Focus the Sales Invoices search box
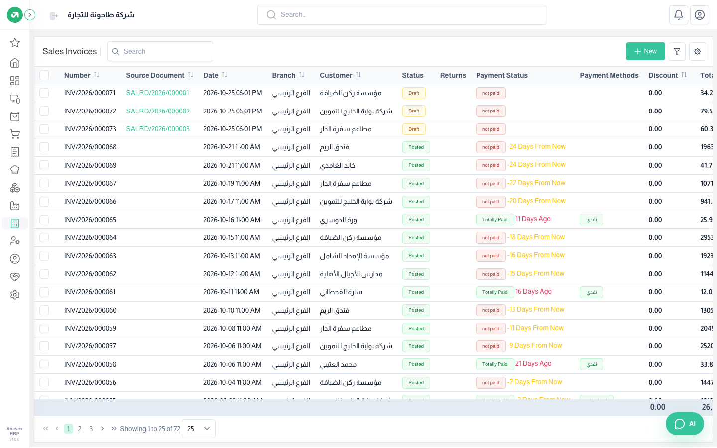Screen dimensions: 717x448 point(160,51)
